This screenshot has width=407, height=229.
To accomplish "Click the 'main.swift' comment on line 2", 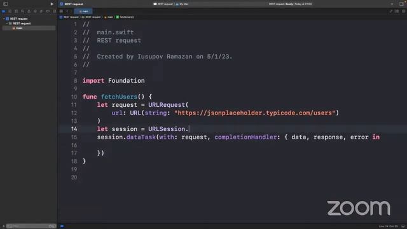I will click(x=116, y=32).
